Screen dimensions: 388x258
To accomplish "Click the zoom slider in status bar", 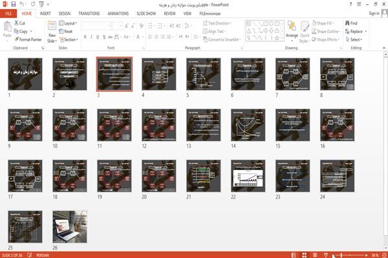I will click(350, 255).
